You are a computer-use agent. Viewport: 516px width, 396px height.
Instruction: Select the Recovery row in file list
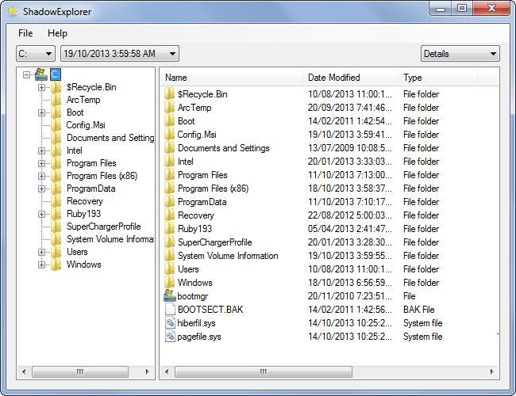(329, 215)
